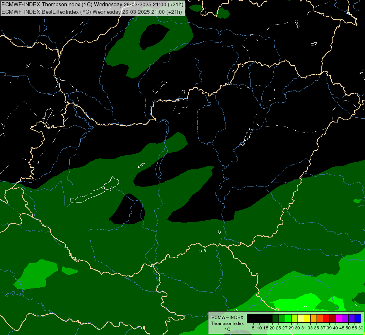
Task: Click the magenta 40–45 legend swatch
Action: click(x=339, y=318)
